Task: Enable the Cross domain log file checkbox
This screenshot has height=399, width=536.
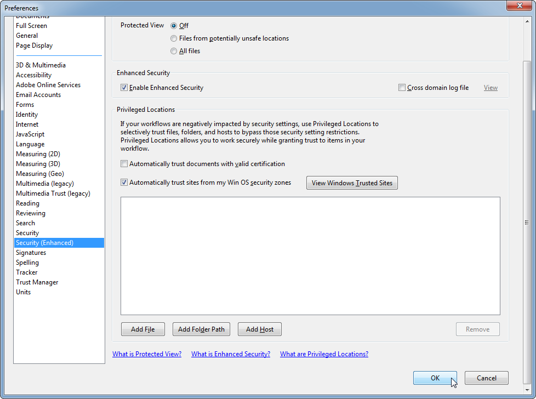Action: click(x=402, y=88)
